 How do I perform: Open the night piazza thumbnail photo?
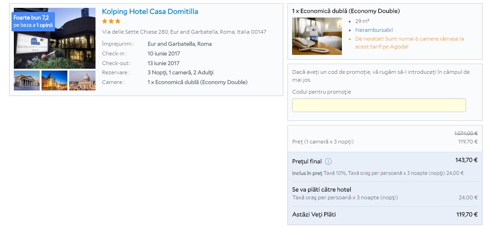54,80
